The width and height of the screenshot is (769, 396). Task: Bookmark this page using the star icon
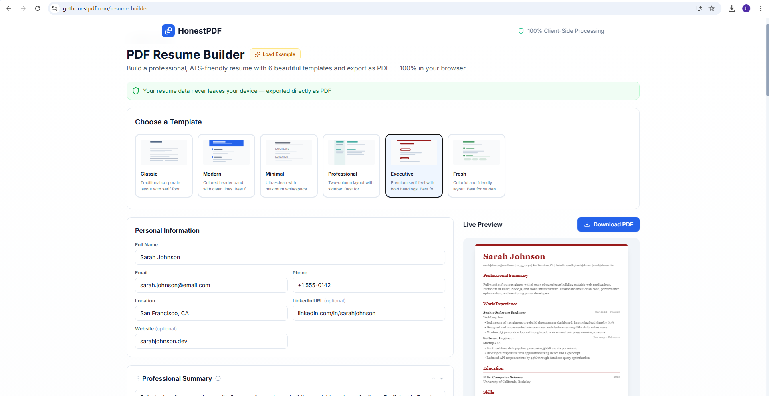[712, 8]
